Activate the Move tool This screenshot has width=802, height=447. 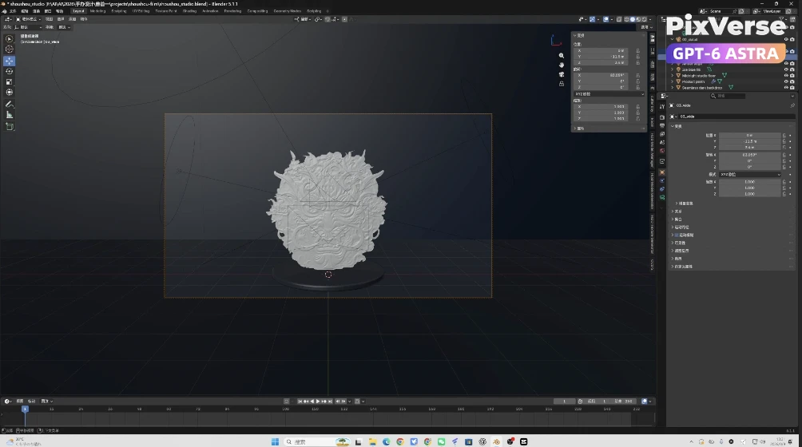(x=10, y=61)
